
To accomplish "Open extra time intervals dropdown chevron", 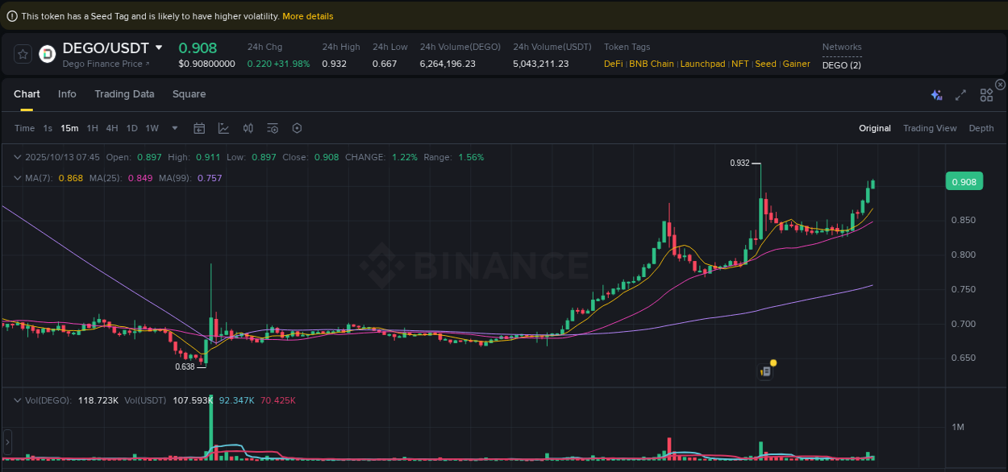I will (174, 128).
